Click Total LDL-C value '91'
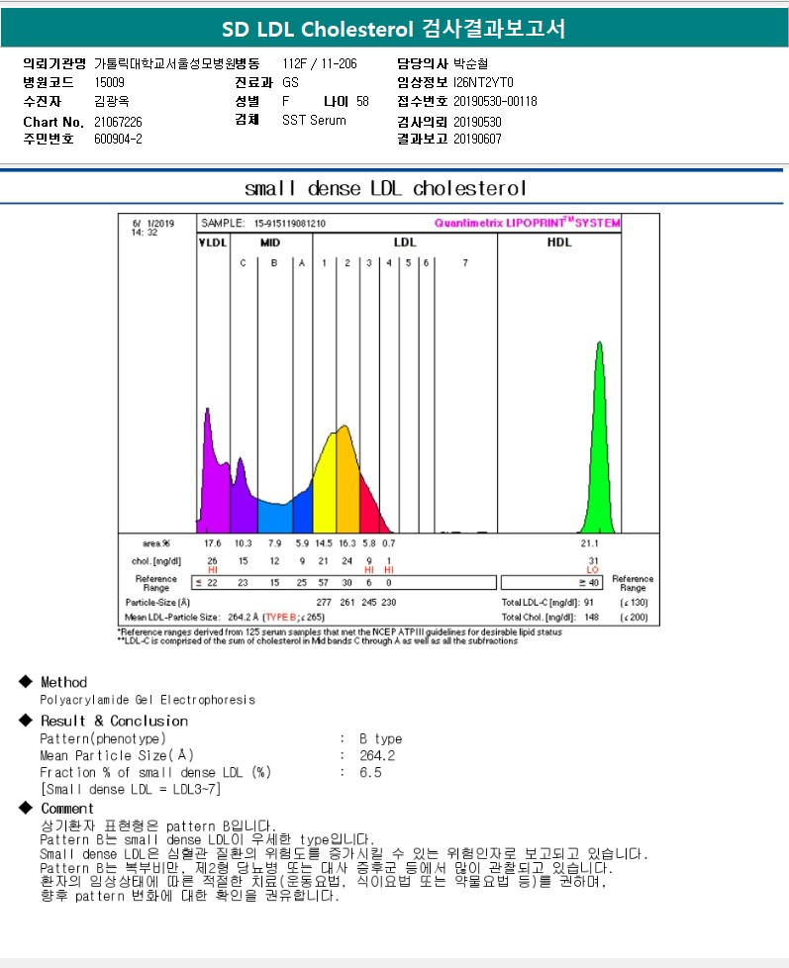Image resolution: width=789 pixels, height=968 pixels. [x=589, y=602]
